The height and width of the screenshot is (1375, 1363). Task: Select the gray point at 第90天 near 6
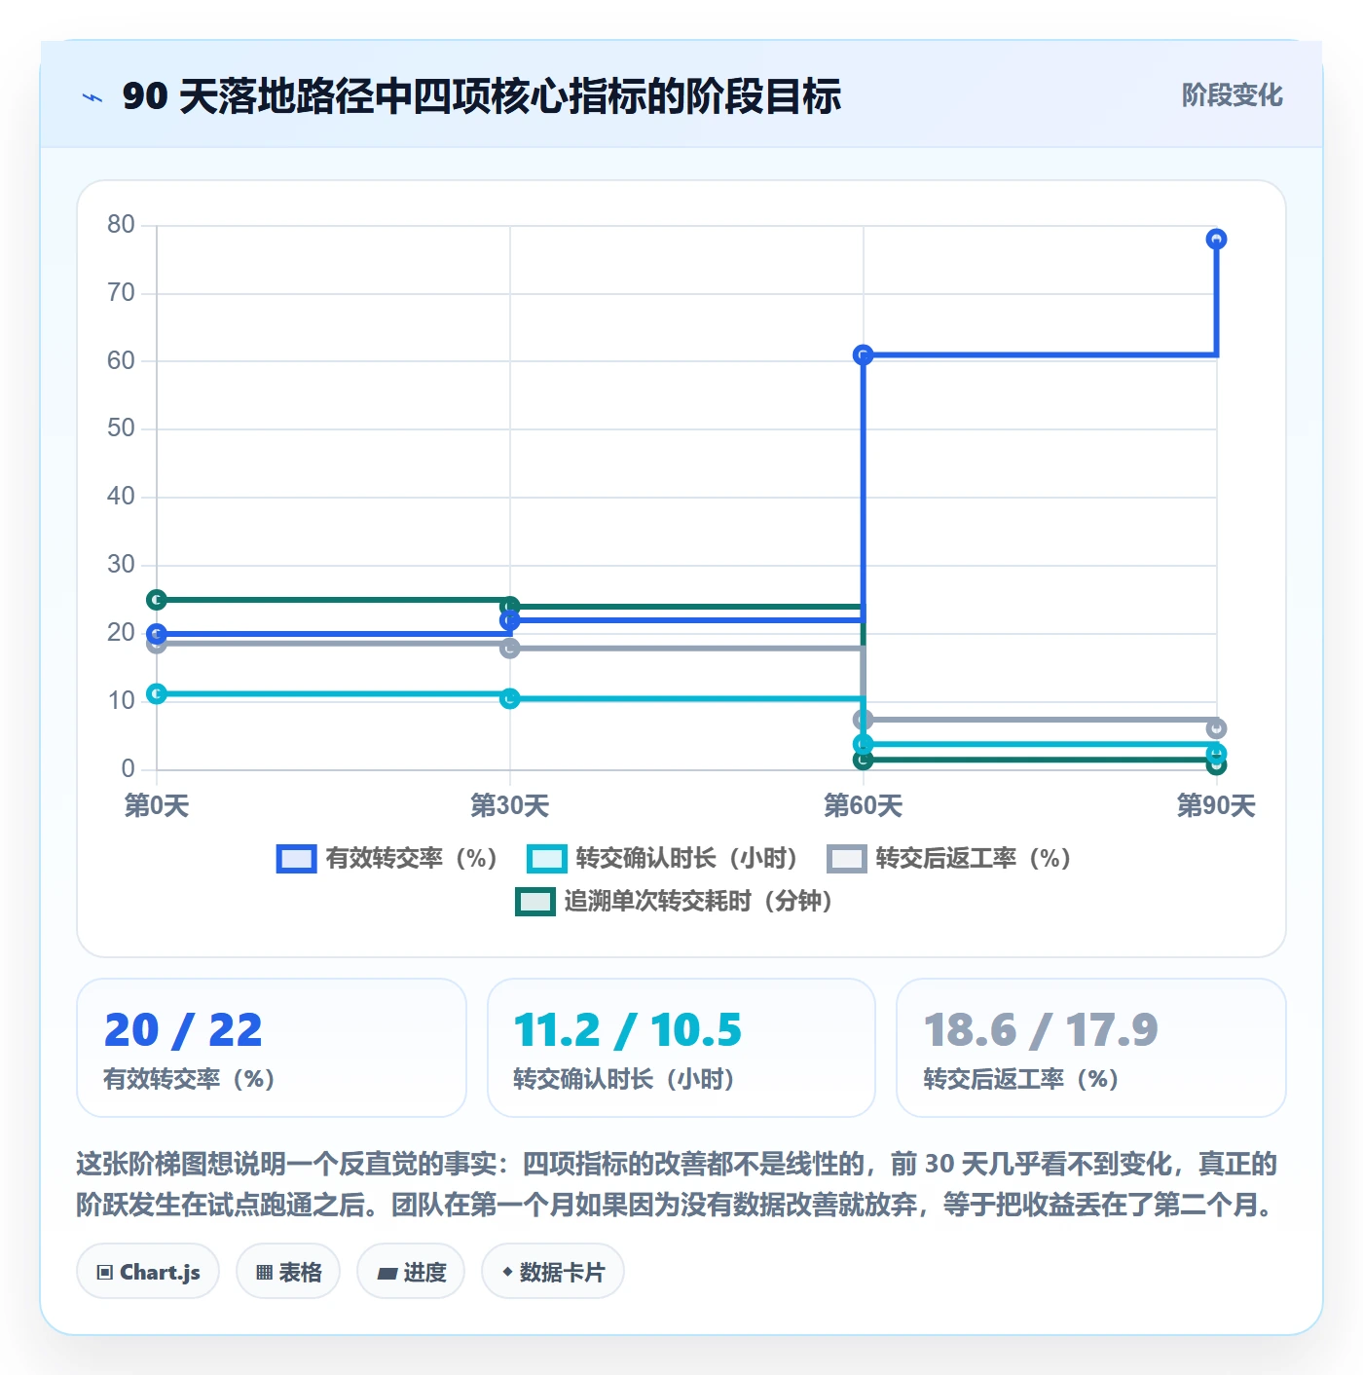[x=1216, y=728]
